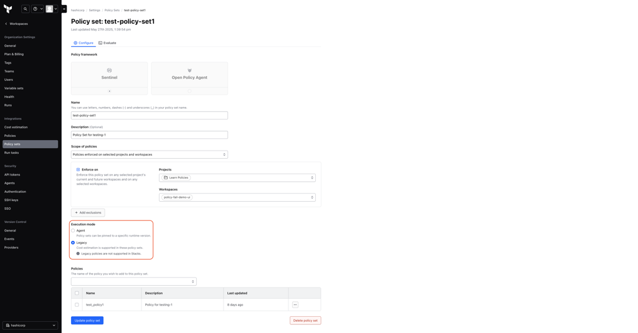Expand the Projects selector
Screen dimensions: 638x333
(x=237, y=177)
